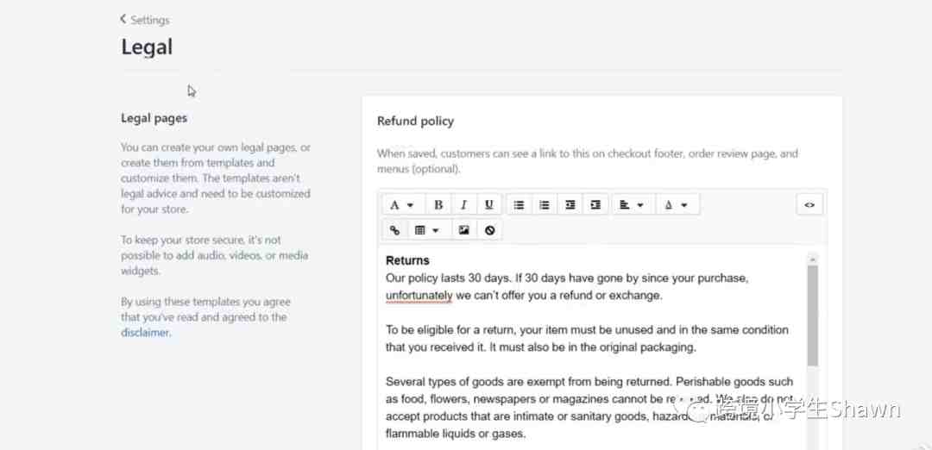Switch to HTML view with <> button
This screenshot has height=450, width=932.
(809, 205)
